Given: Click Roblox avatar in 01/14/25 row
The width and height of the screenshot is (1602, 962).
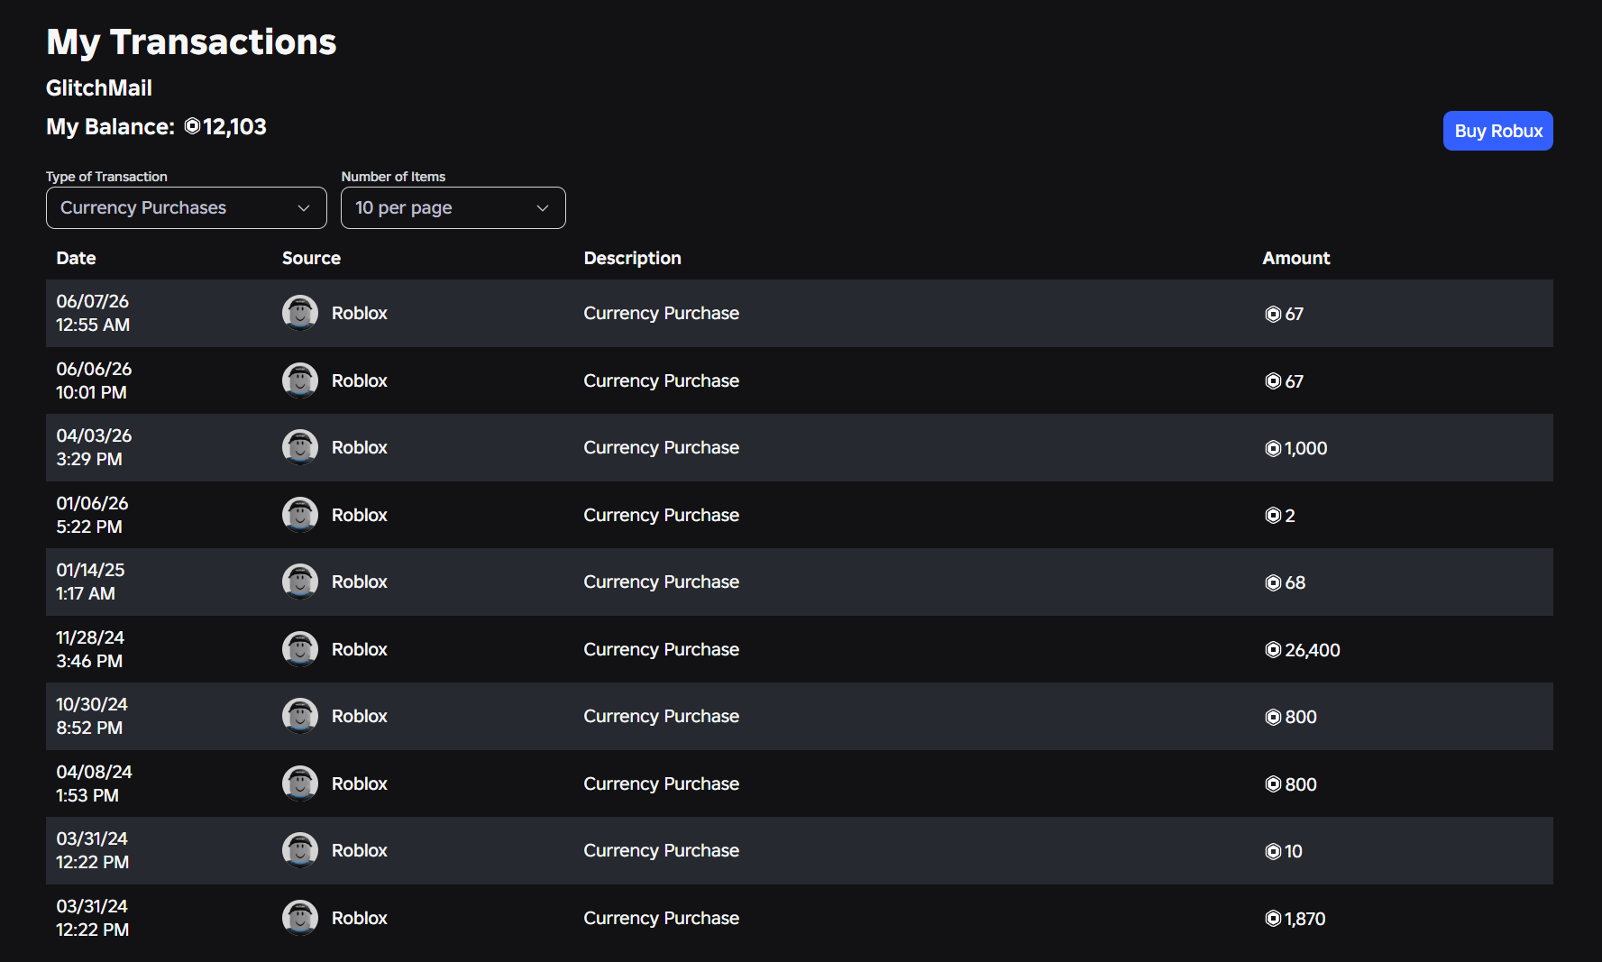Looking at the screenshot, I should pyautogui.click(x=300, y=582).
